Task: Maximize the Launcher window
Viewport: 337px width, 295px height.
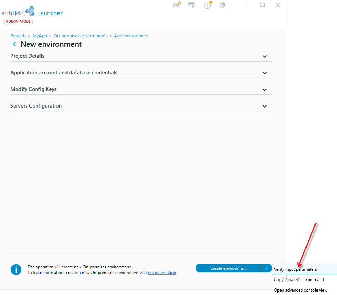Action: [x=262, y=5]
